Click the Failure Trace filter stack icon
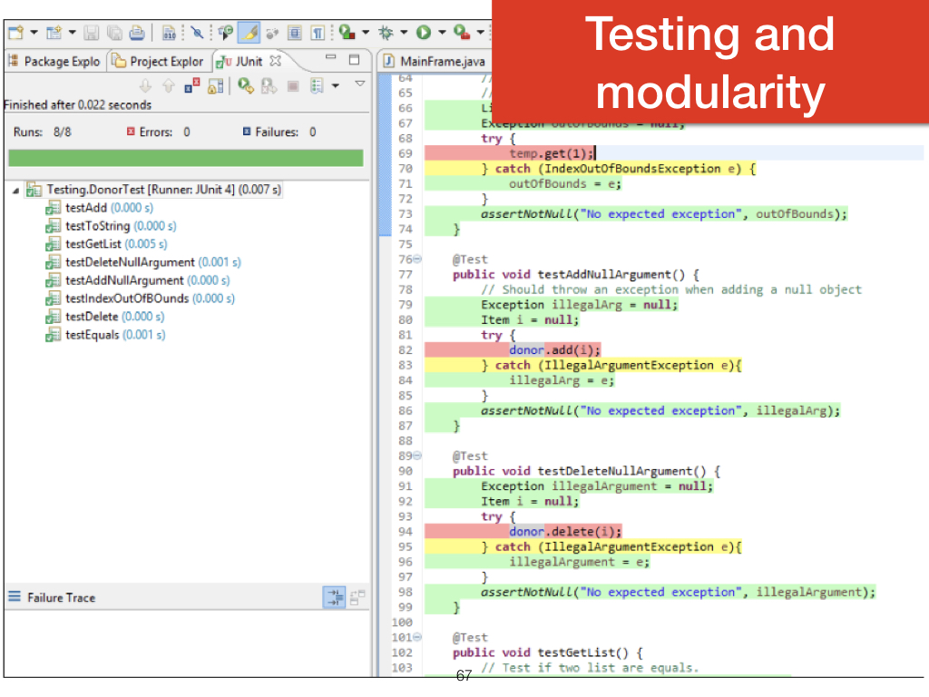This screenshot has width=929, height=697. click(x=334, y=597)
